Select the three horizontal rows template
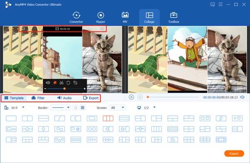This screenshot has width=250, height=163. 124,118
